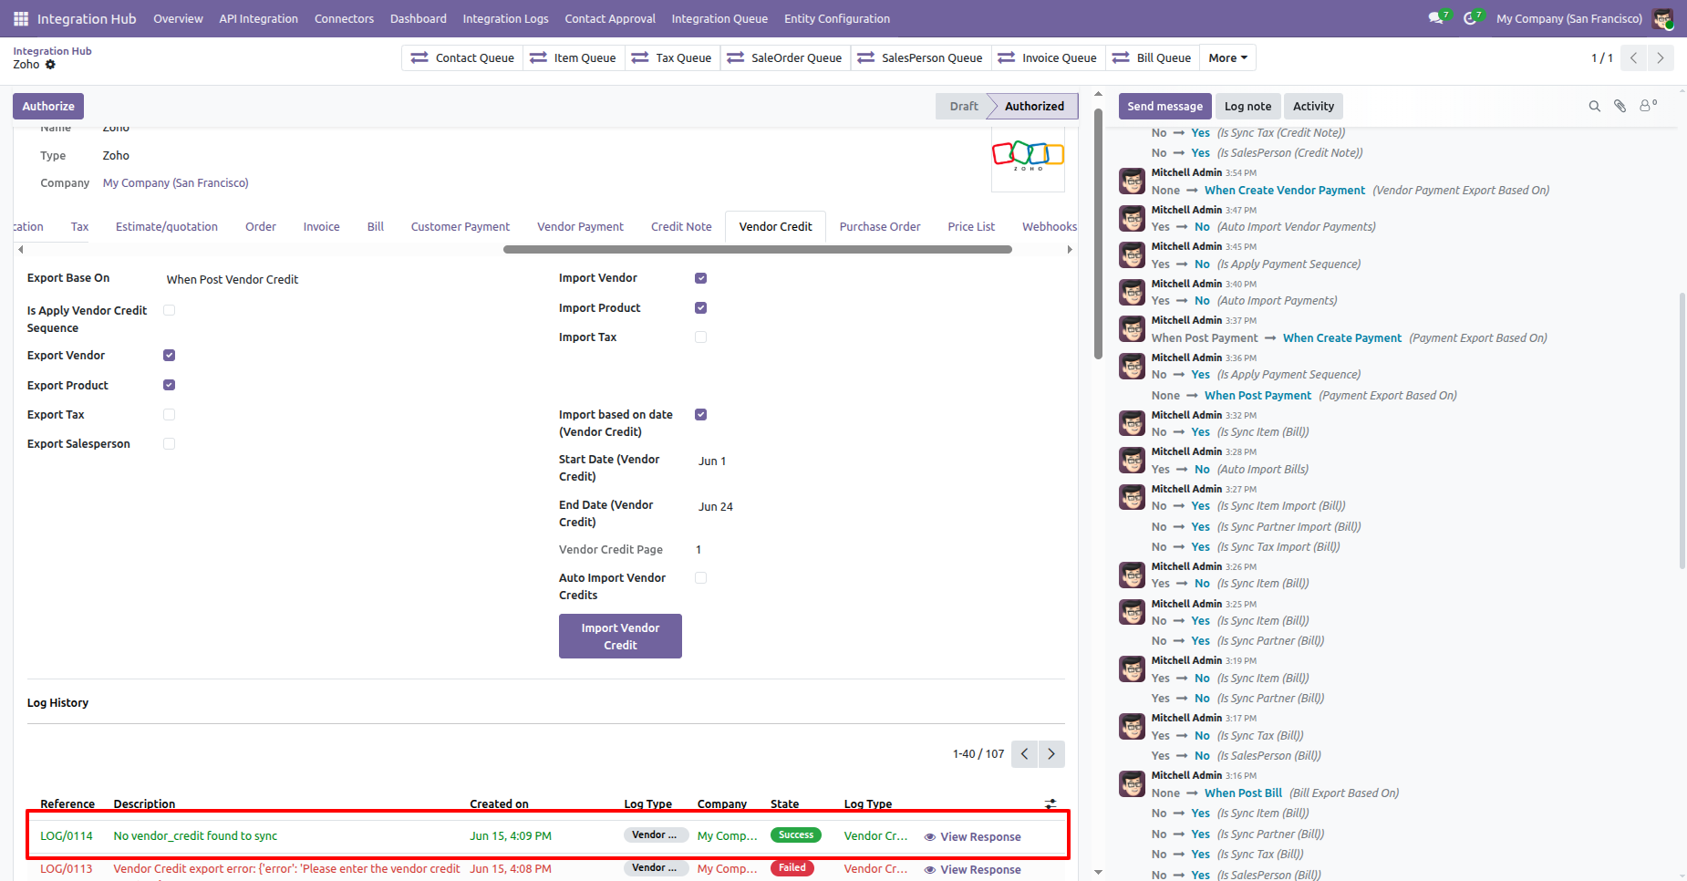Click the form's vertical scrollbar
The height and width of the screenshot is (881, 1687).
[x=1098, y=233]
